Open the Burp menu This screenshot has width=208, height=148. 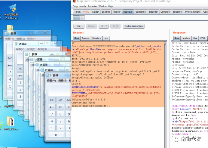[x=75, y=6]
